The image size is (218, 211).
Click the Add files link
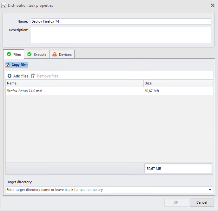point(21,76)
